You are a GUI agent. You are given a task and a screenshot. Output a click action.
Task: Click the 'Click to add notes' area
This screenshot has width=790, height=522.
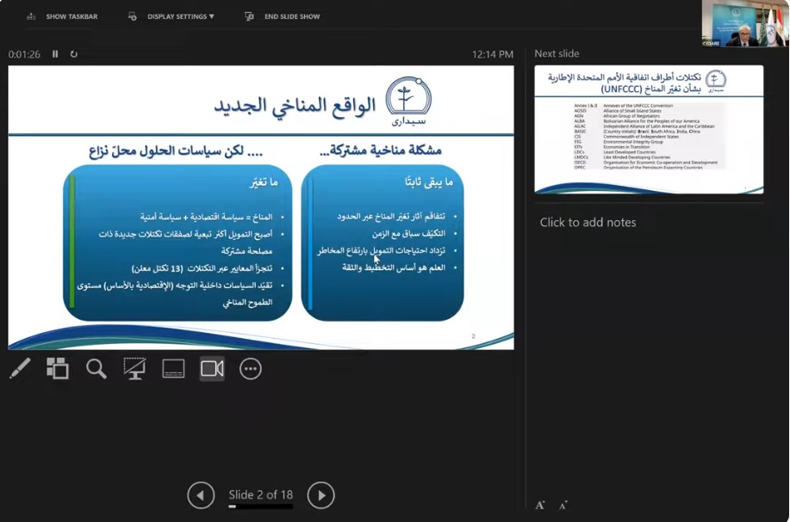[x=588, y=222]
